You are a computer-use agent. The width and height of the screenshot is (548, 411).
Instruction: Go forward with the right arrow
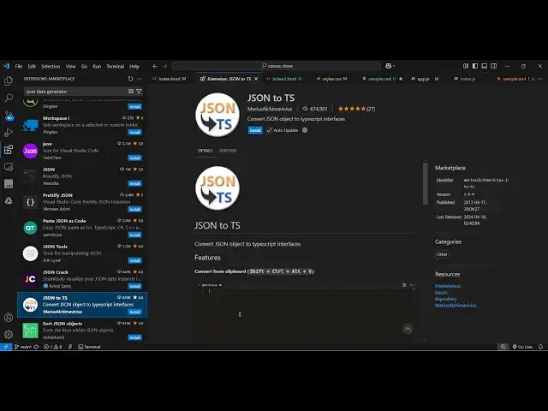pos(164,66)
